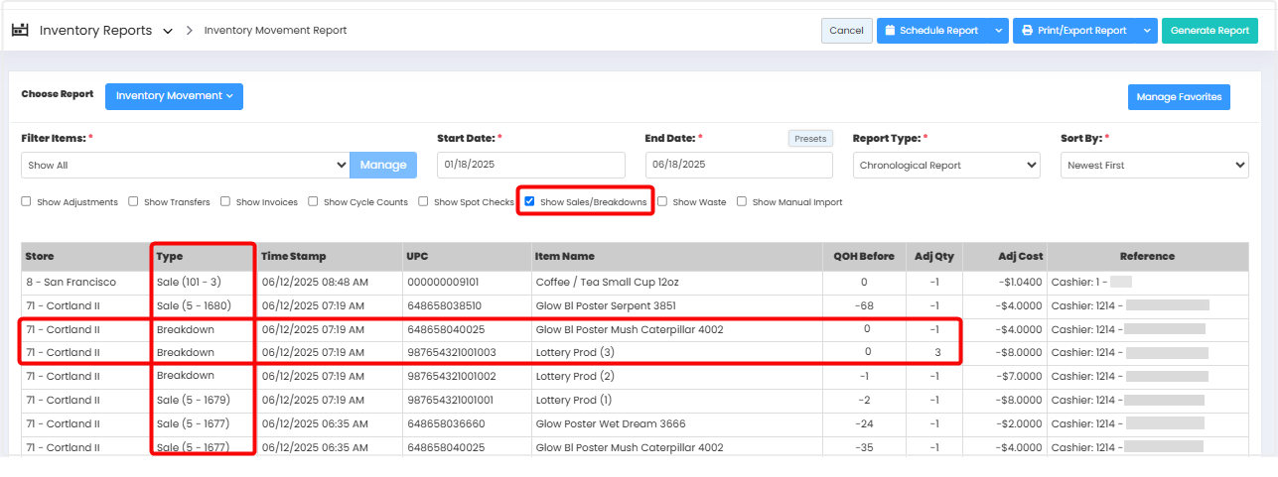
Task: Open the Inventory Movement report chooser
Action: coord(174,96)
